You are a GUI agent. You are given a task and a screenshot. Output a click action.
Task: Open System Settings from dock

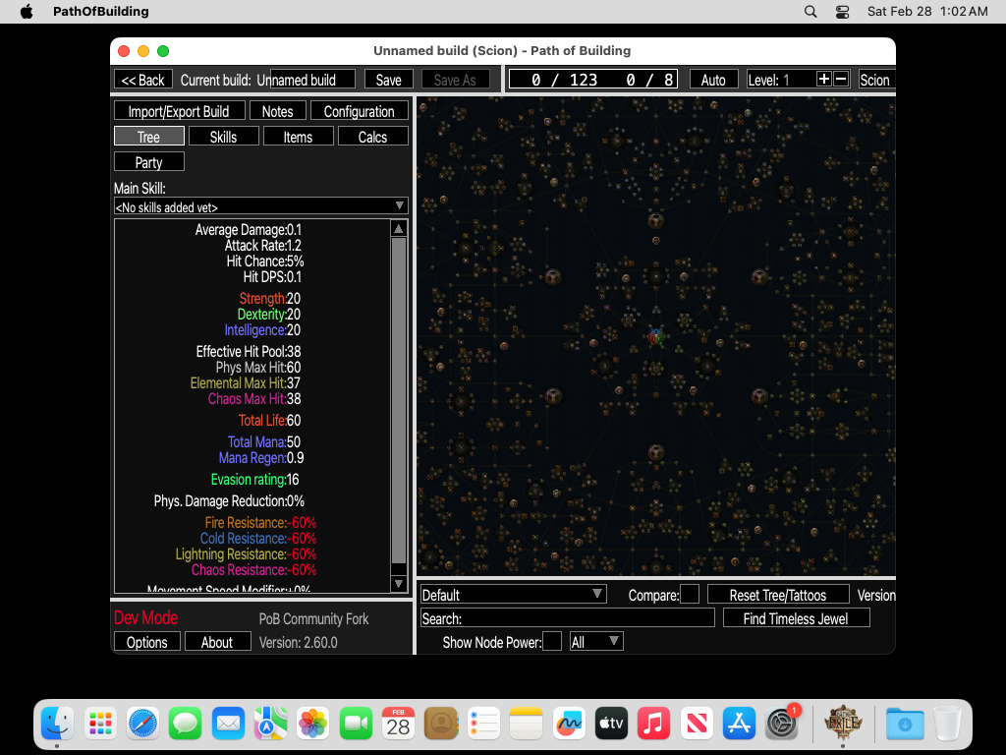coord(781,724)
